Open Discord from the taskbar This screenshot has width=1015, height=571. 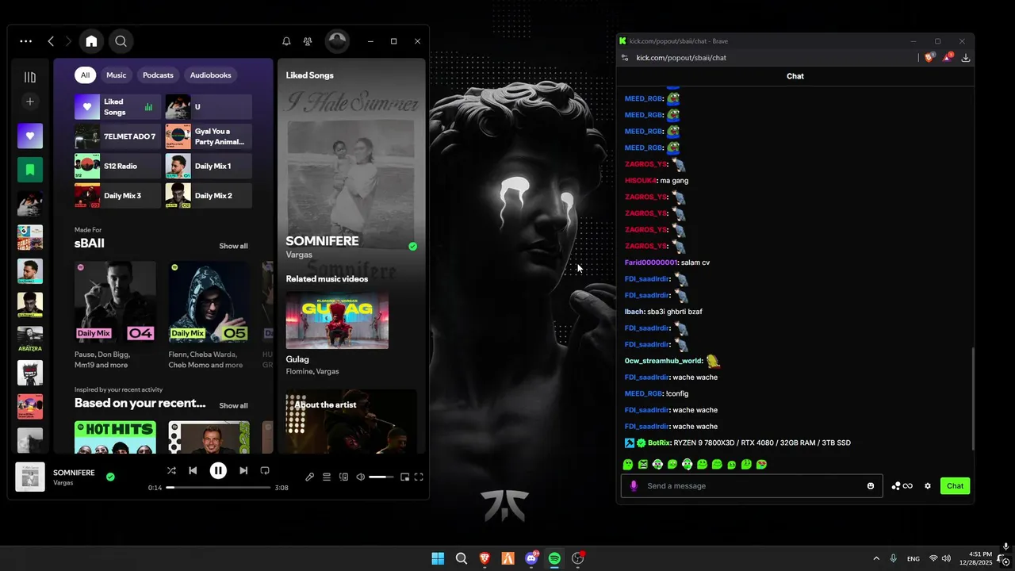tap(531, 558)
